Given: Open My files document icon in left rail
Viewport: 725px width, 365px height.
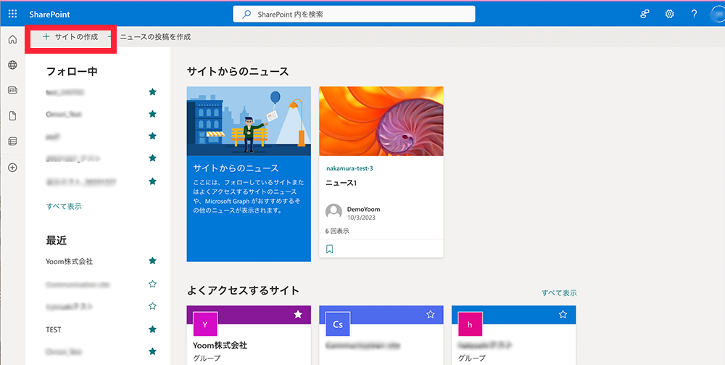Looking at the screenshot, I should tap(12, 115).
